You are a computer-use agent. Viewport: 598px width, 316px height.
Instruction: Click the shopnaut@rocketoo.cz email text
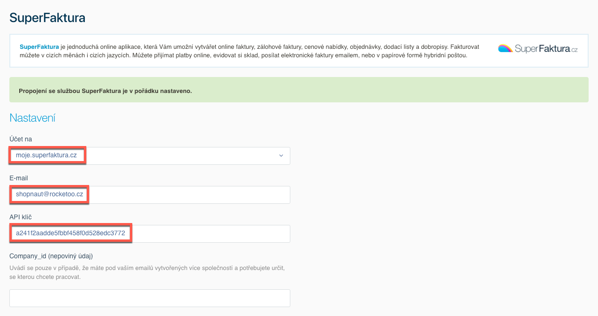49,195
